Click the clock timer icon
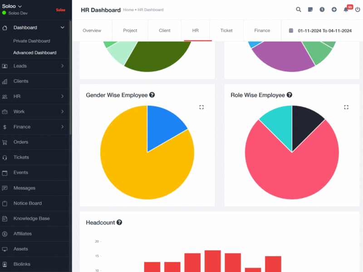363x272 pixels. coord(322,10)
